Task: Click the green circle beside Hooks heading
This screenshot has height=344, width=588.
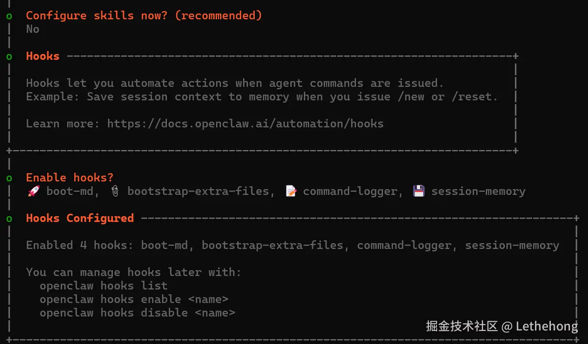Action: point(9,56)
